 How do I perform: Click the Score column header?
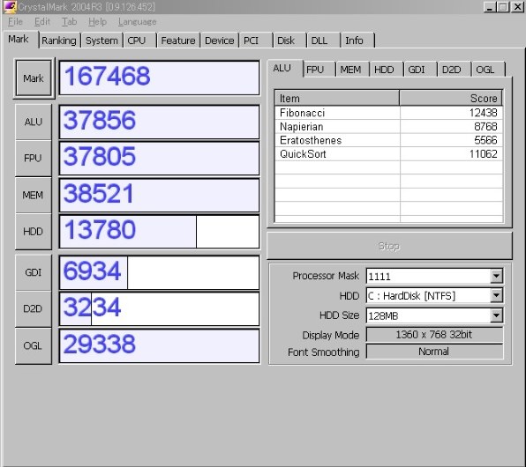coord(451,99)
